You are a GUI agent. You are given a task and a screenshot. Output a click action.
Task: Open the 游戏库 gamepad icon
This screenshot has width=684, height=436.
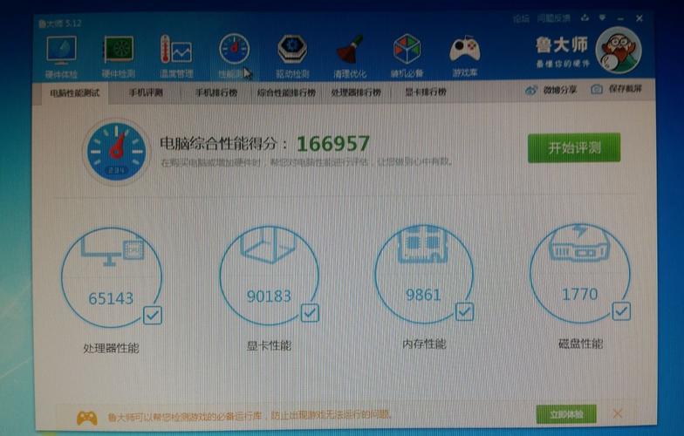click(x=464, y=49)
